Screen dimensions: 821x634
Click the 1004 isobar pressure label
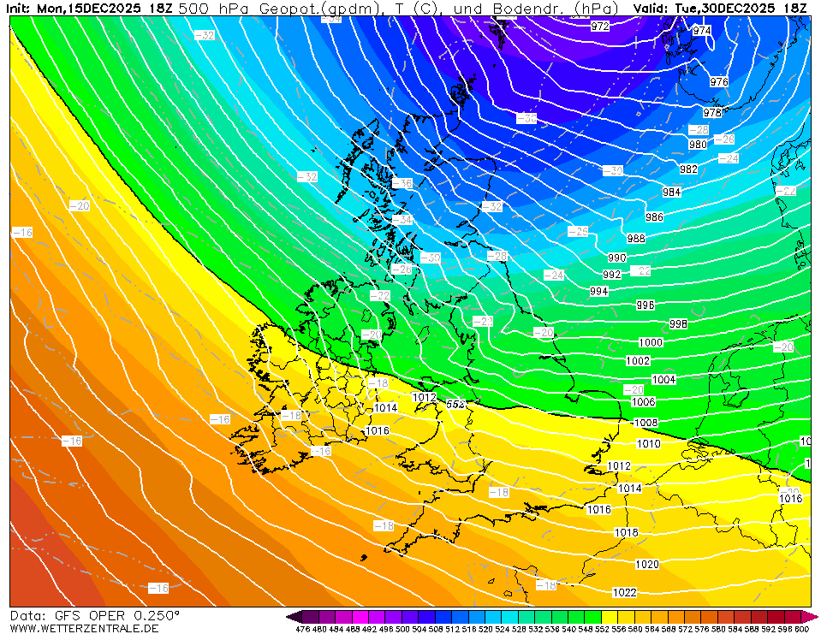pos(663,380)
